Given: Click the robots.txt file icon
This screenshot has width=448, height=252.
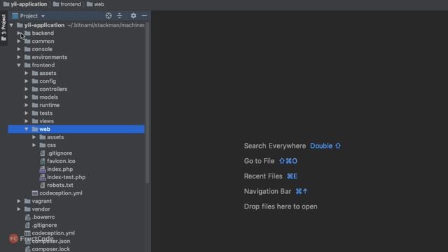Looking at the screenshot, I should point(43,185).
